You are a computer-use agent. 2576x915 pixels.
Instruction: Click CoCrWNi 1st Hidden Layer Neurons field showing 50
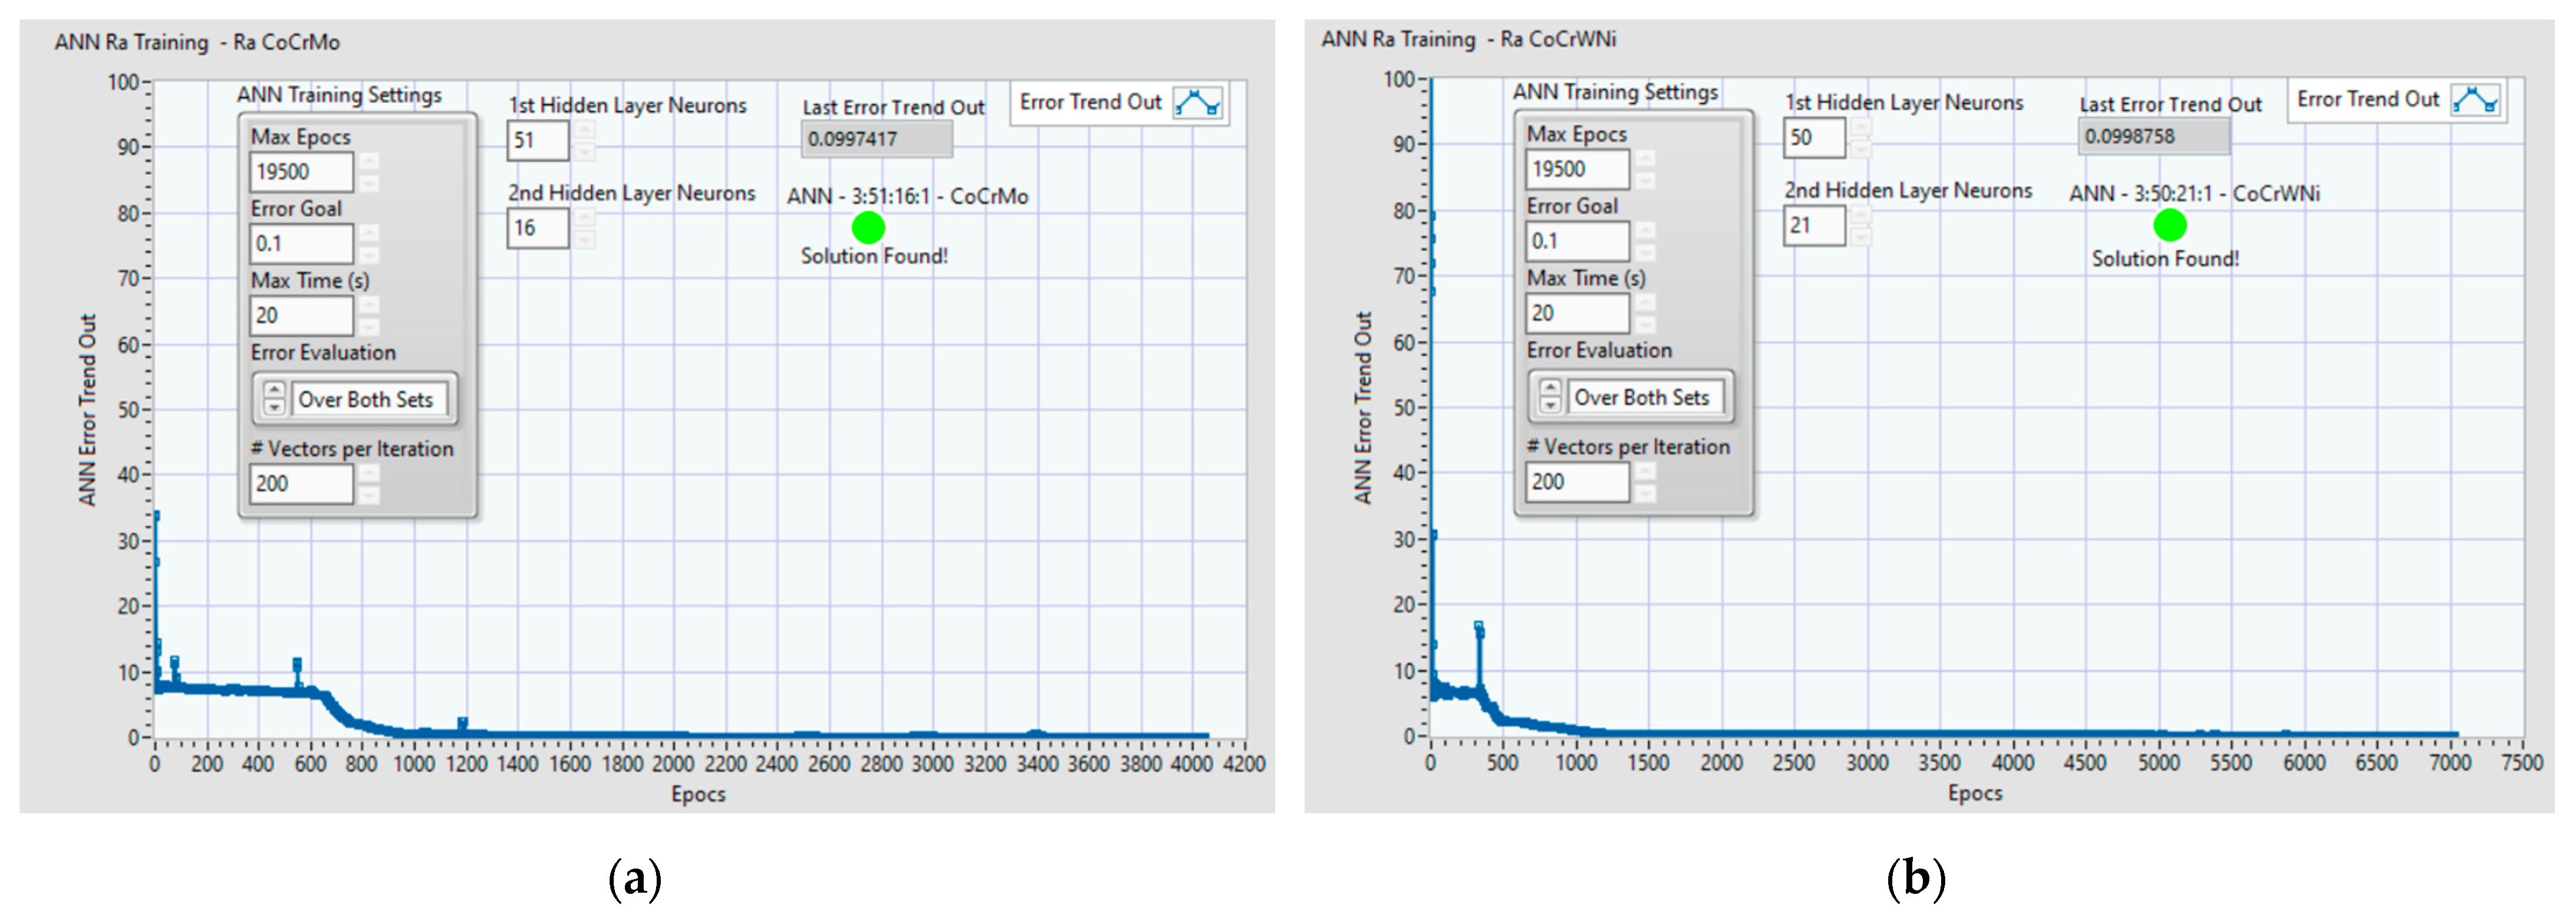pos(1813,138)
